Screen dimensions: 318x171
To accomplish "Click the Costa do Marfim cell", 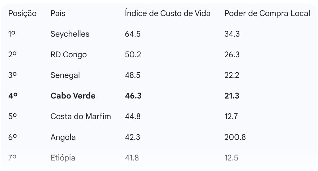I will point(81,116).
